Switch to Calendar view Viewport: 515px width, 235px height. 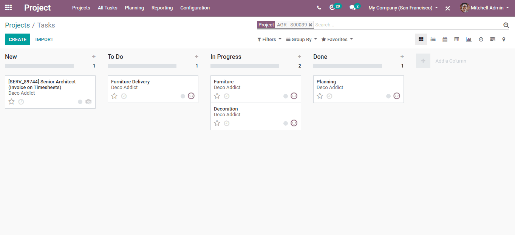[445, 39]
